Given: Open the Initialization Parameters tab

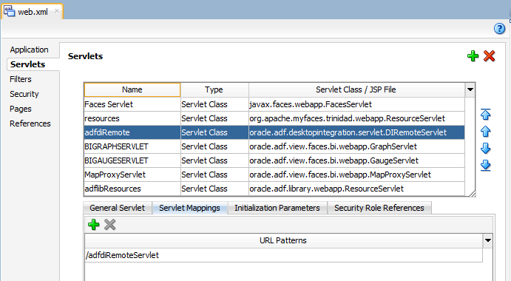Looking at the screenshot, I should tap(277, 208).
